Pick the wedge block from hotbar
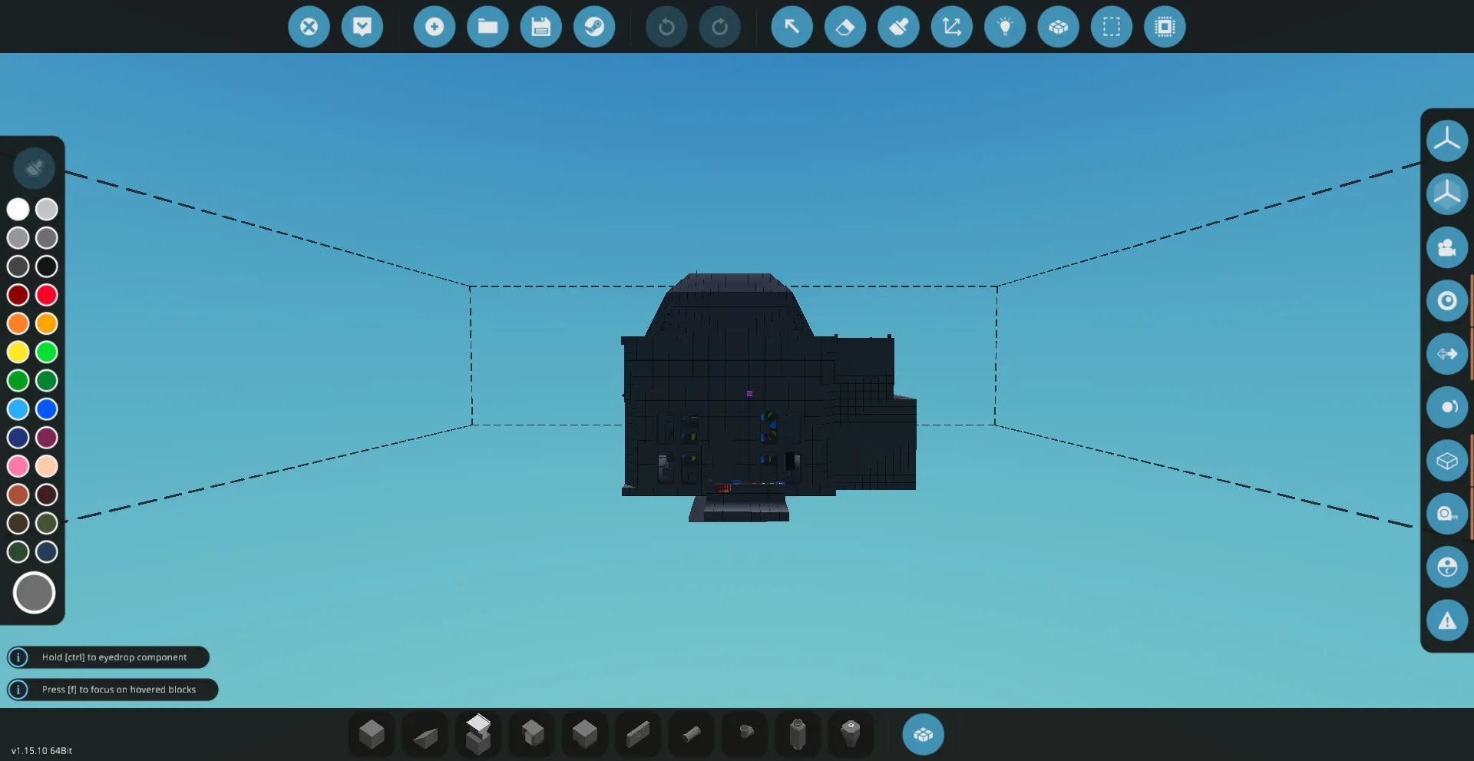1474x761 pixels. click(x=425, y=736)
